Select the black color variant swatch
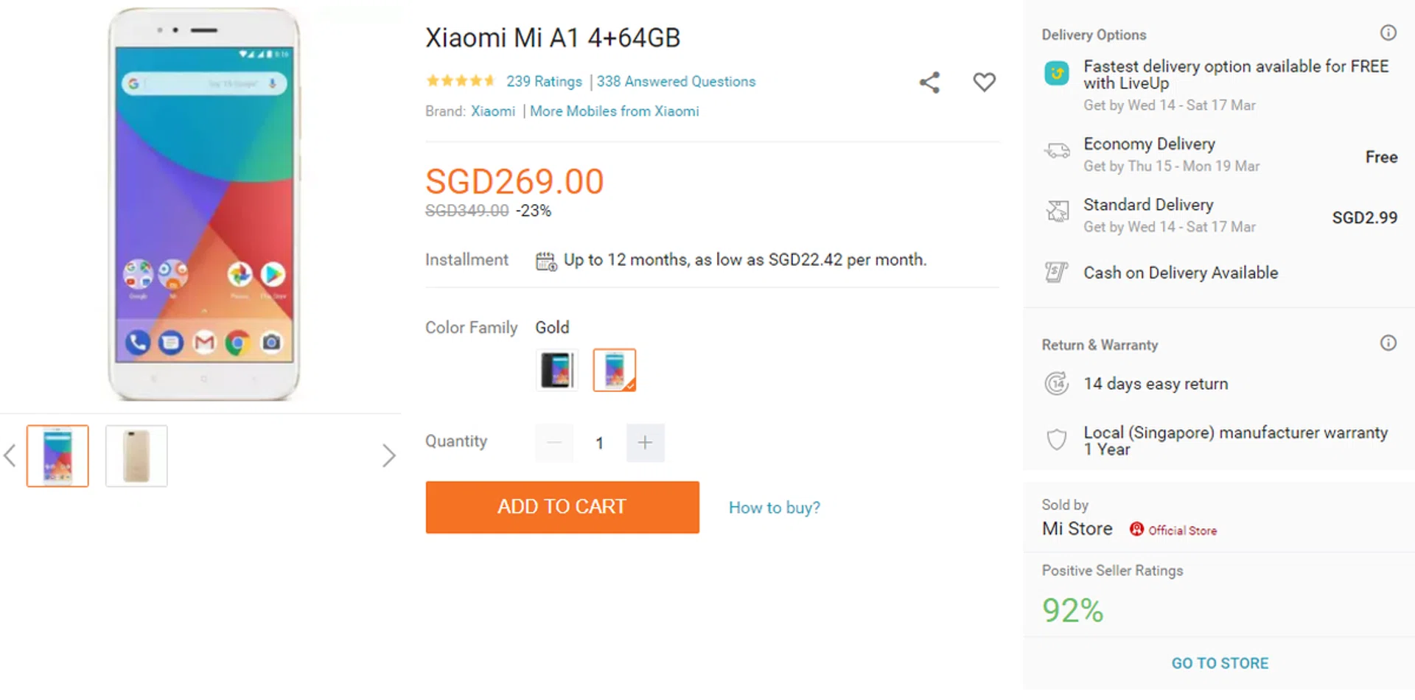Image resolution: width=1415 pixels, height=700 pixels. click(x=556, y=370)
